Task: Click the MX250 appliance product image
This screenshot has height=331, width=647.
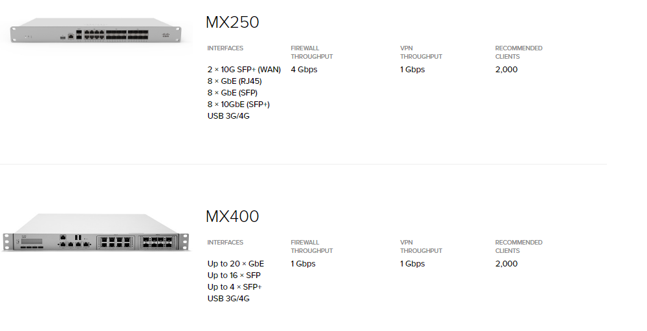Action: coord(96,30)
